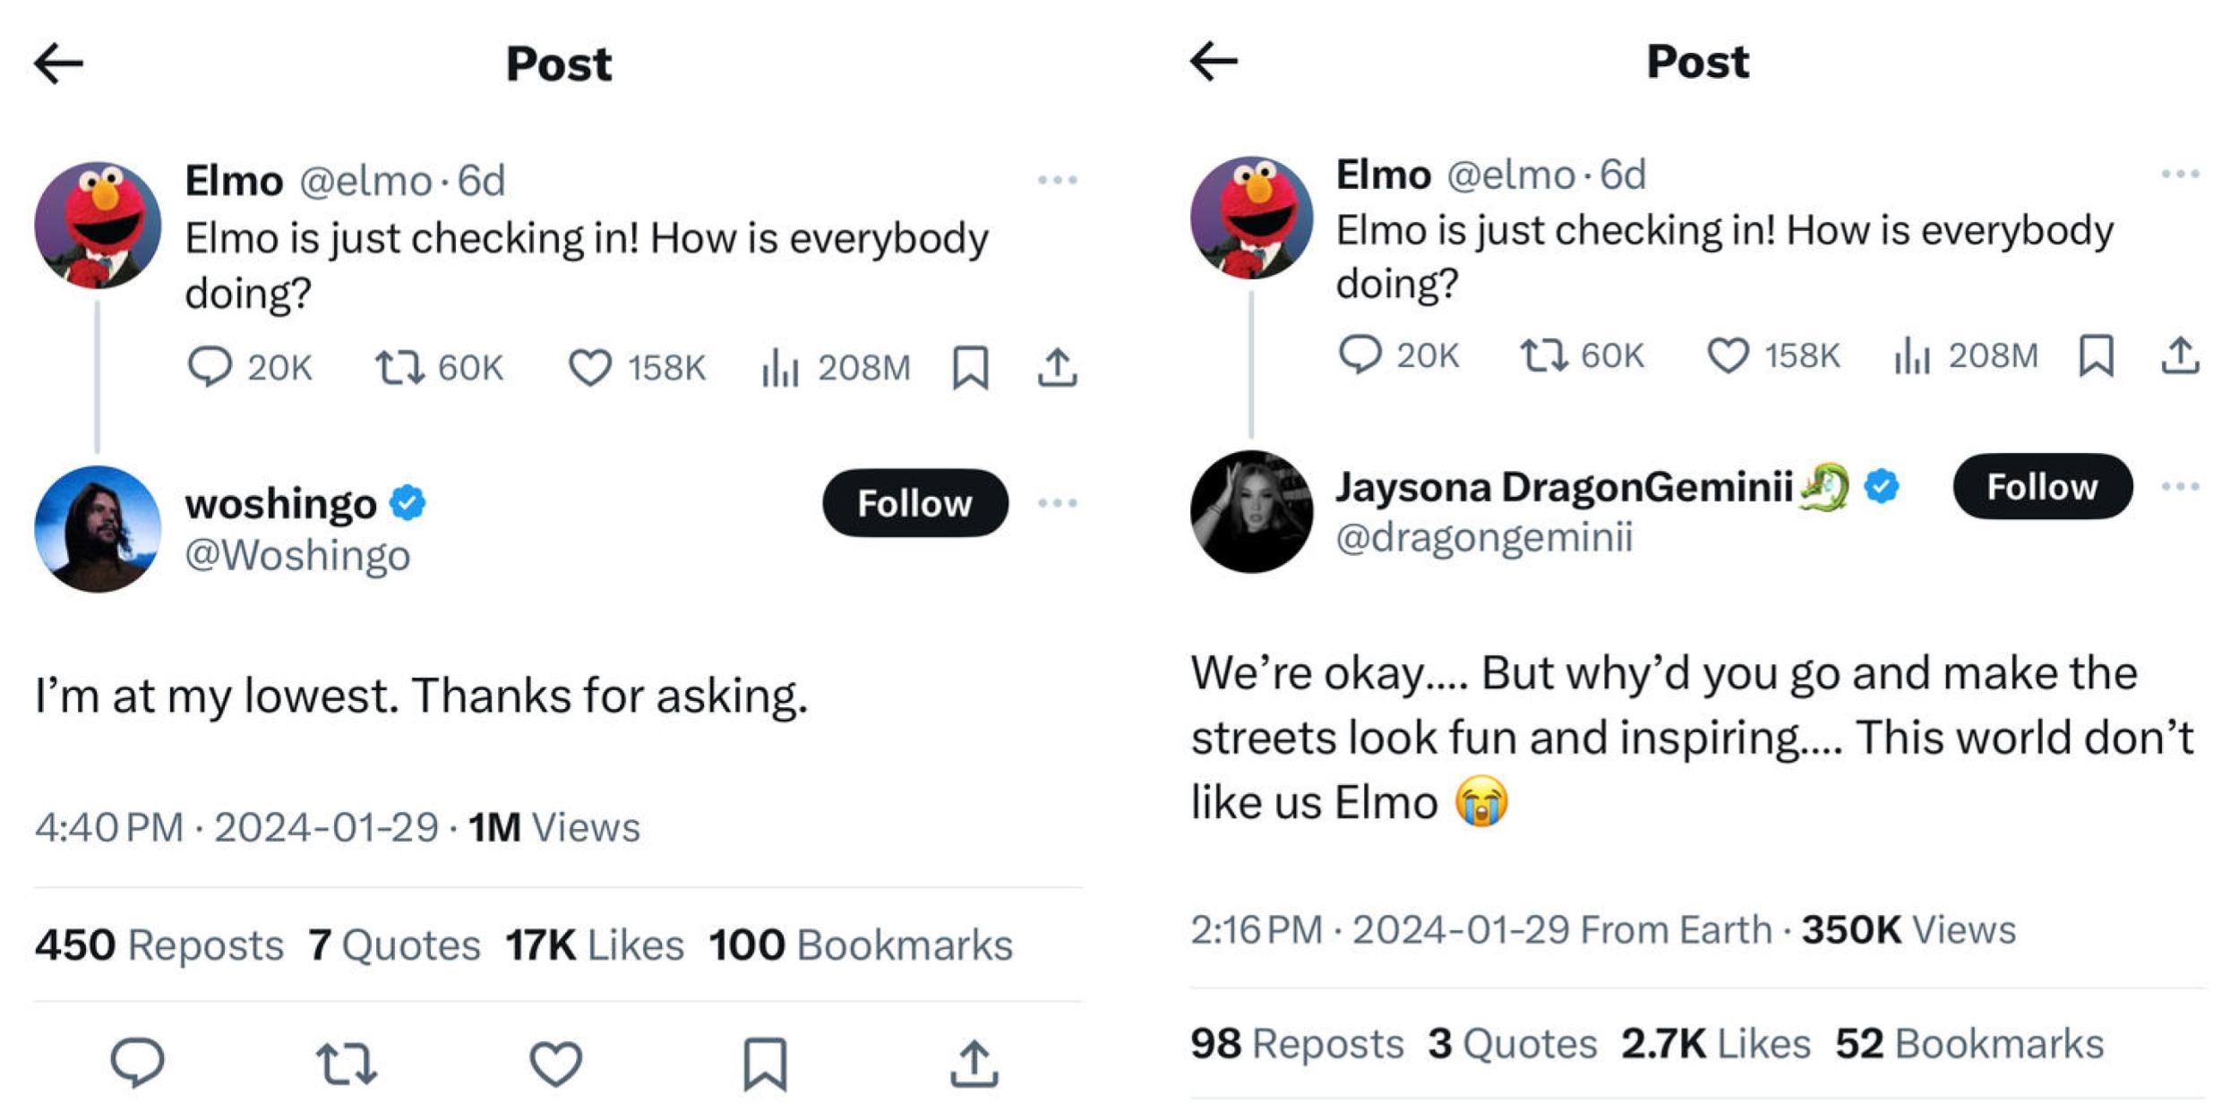This screenshot has height=1119, width=2239.
Task: Like Elmo's post on the left
Action: pos(591,367)
